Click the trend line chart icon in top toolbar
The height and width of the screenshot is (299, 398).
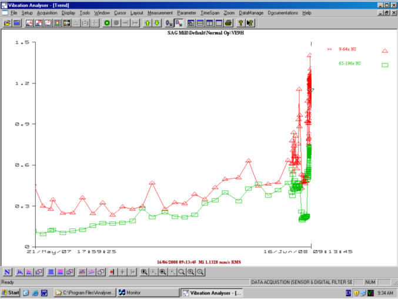point(48,23)
